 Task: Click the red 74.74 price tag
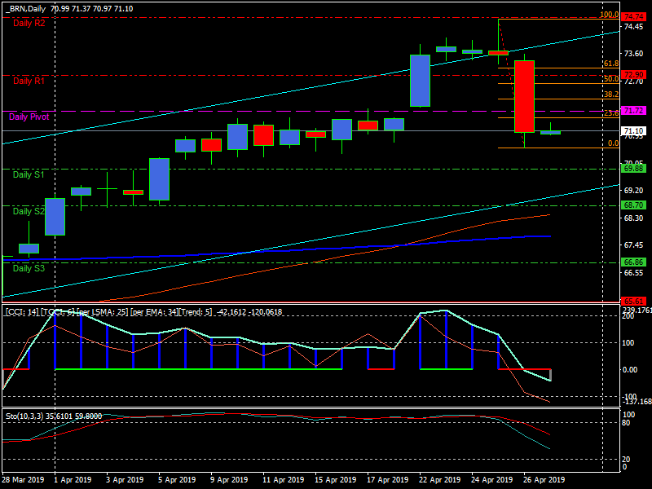pyautogui.click(x=634, y=16)
